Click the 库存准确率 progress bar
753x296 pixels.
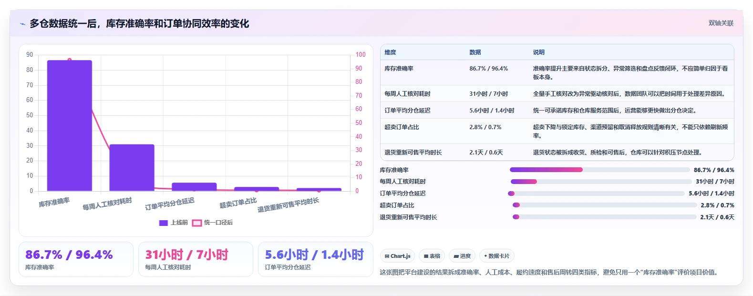(x=599, y=170)
